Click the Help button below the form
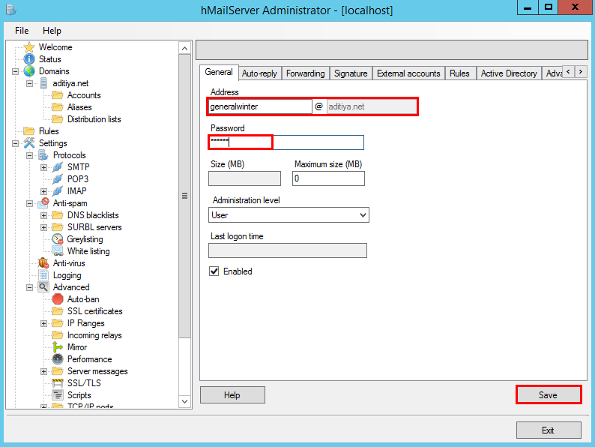Image resolution: width=595 pixels, height=447 pixels. point(232,395)
